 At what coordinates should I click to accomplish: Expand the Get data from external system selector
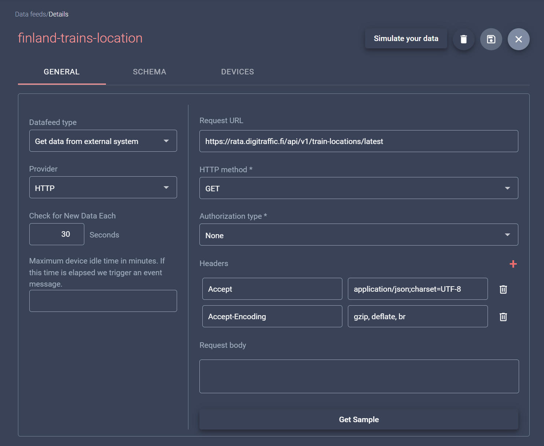103,141
